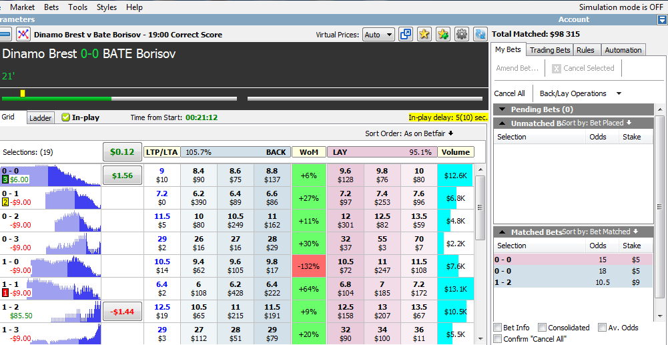The width and height of the screenshot is (668, 345).
Task: Click the yellow badge 2 on 0 - 1 row
Action: (5, 202)
